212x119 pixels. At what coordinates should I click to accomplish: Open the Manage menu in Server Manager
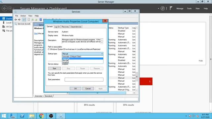[x=180, y=9]
